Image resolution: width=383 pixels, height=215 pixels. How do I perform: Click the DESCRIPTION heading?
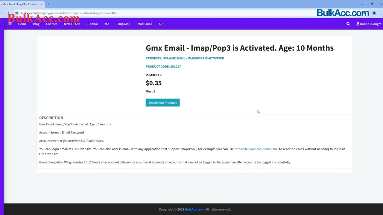click(51, 118)
